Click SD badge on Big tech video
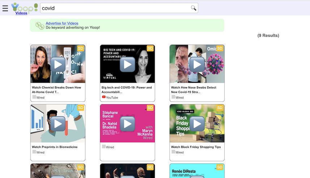The width and height of the screenshot is (310, 178). 150,48
